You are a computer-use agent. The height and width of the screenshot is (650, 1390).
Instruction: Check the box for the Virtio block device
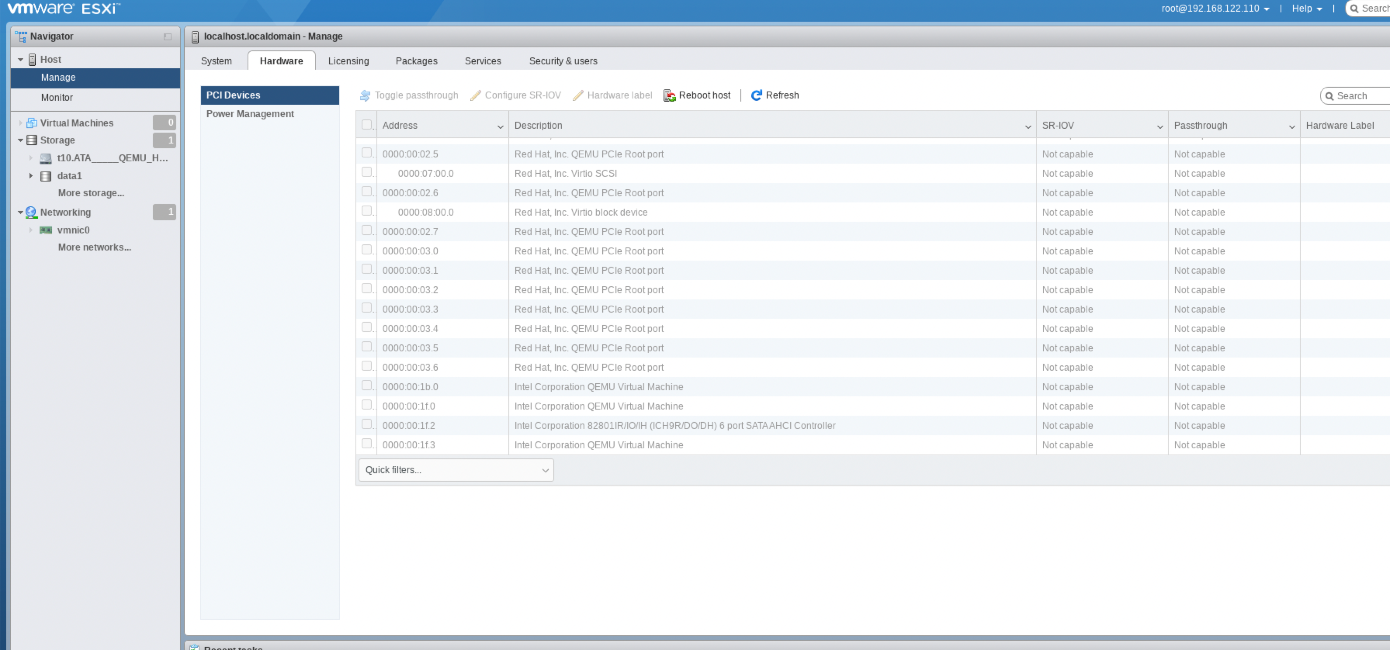point(367,211)
